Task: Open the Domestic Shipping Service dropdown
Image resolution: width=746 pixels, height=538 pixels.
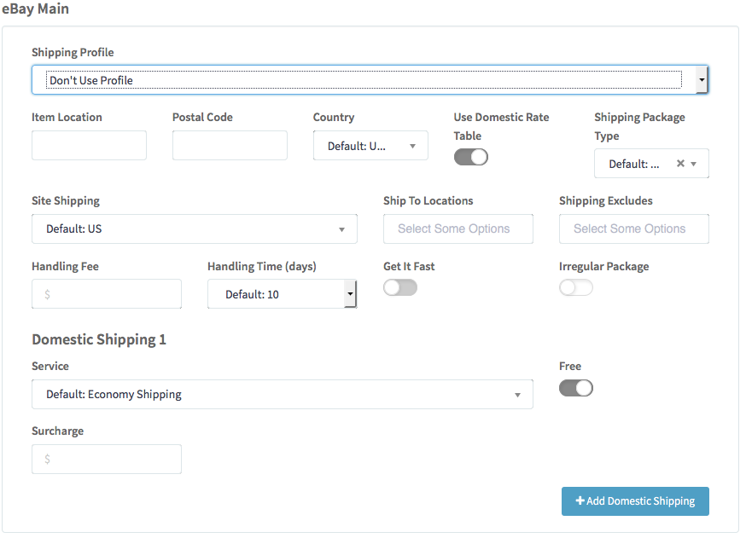Action: (x=283, y=394)
